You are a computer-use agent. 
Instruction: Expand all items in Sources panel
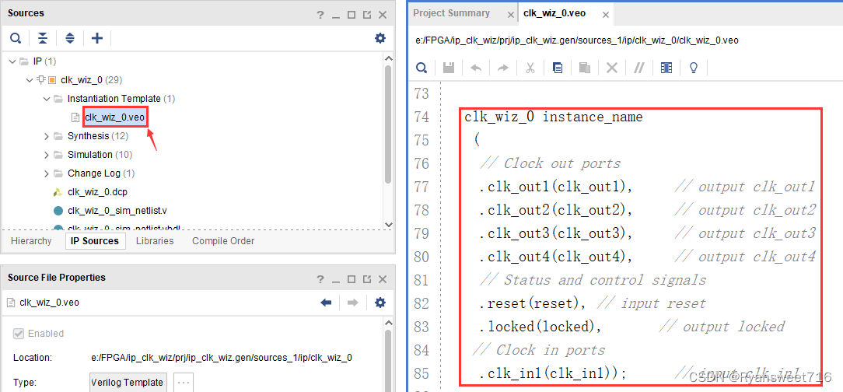[70, 37]
